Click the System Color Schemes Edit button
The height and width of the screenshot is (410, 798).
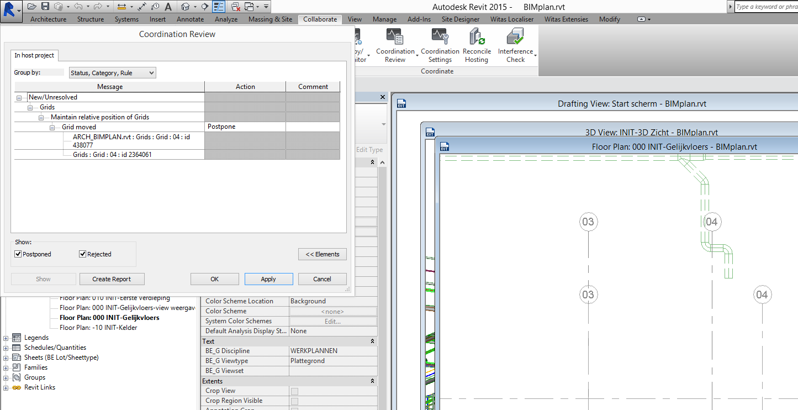click(x=332, y=321)
